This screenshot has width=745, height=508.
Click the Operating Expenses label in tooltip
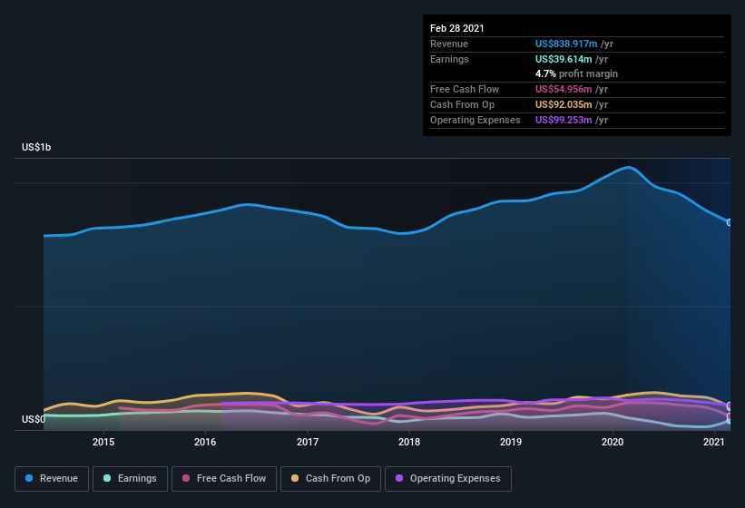475,120
